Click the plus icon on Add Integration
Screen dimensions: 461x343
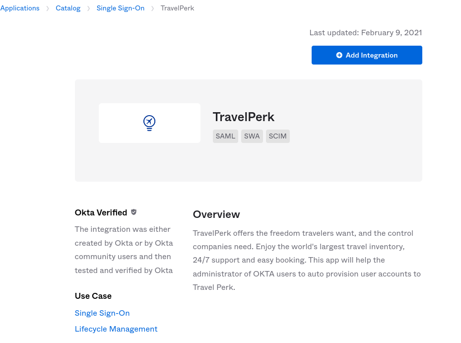click(x=339, y=55)
